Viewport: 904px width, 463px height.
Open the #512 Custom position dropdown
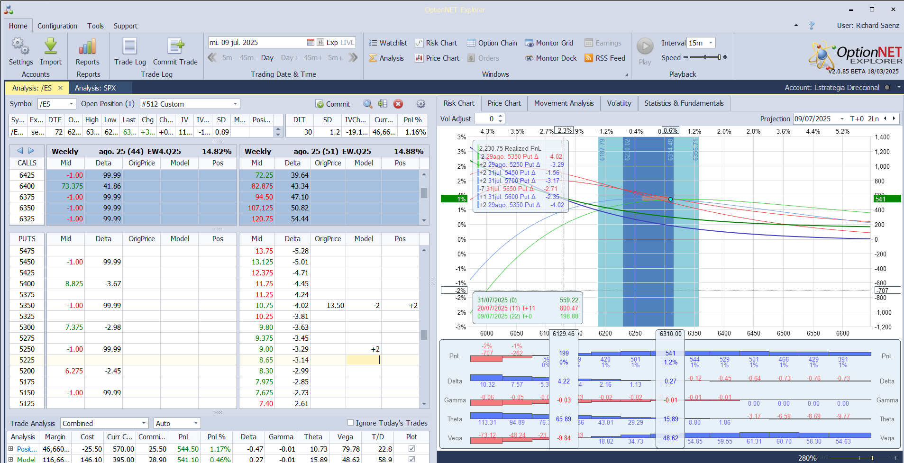[235, 104]
